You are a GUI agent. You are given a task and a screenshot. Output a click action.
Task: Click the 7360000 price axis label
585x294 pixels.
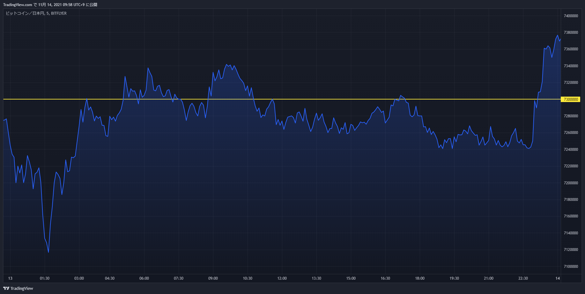coord(571,49)
